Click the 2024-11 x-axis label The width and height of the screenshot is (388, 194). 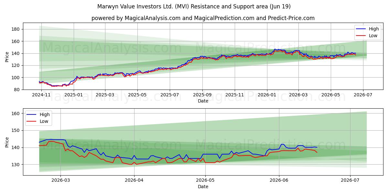click(42, 95)
